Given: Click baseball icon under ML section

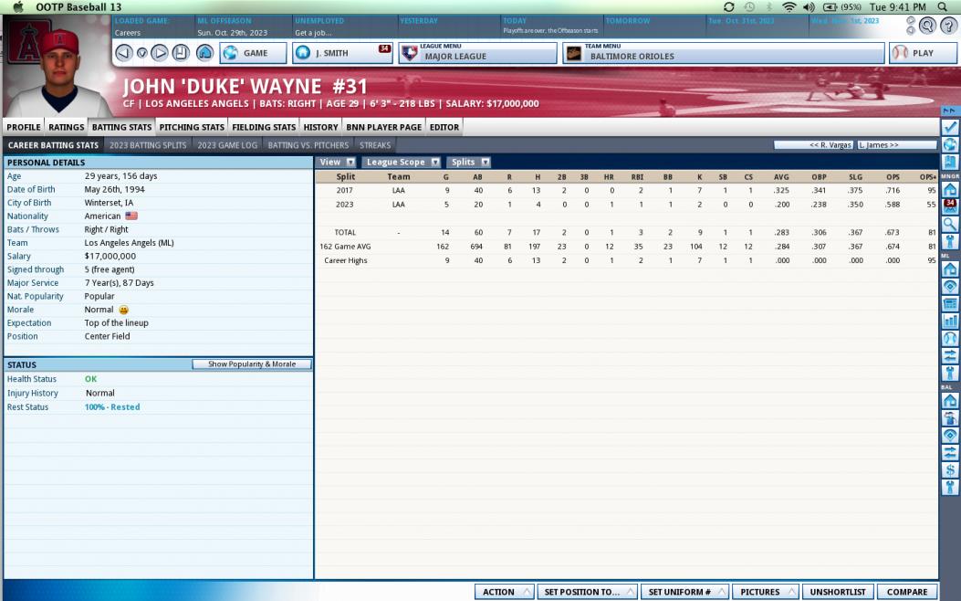Looking at the screenshot, I should coord(949,338).
